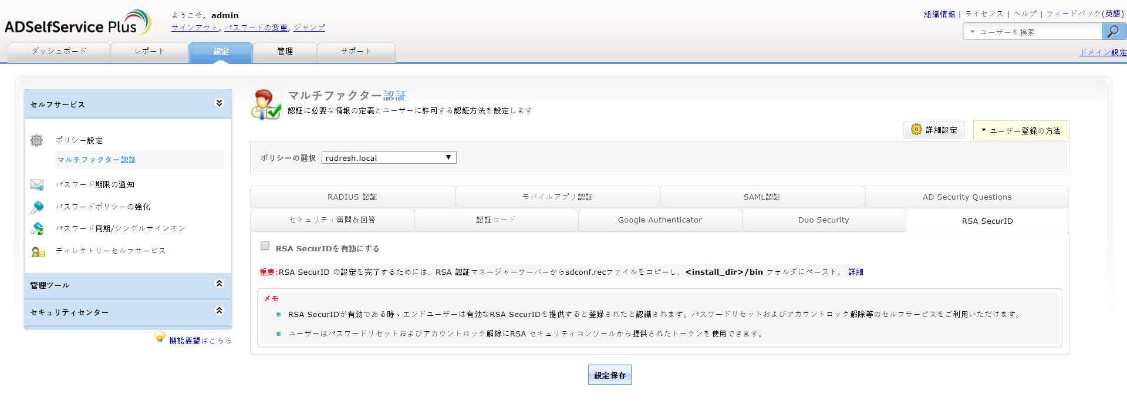Open the ユーザー登録の方法 dropdown
Screen dimensions: 1127x401
(1021, 130)
